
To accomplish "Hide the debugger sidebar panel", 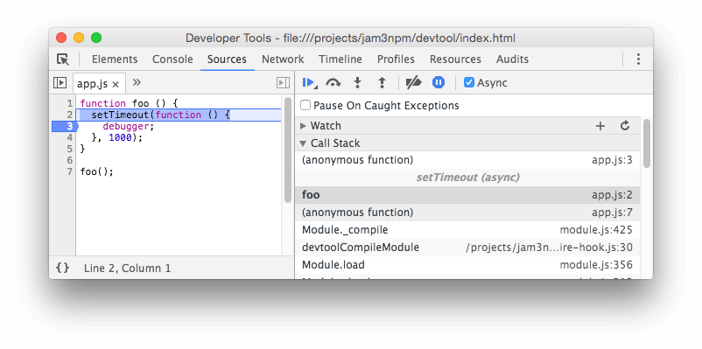I will [283, 83].
